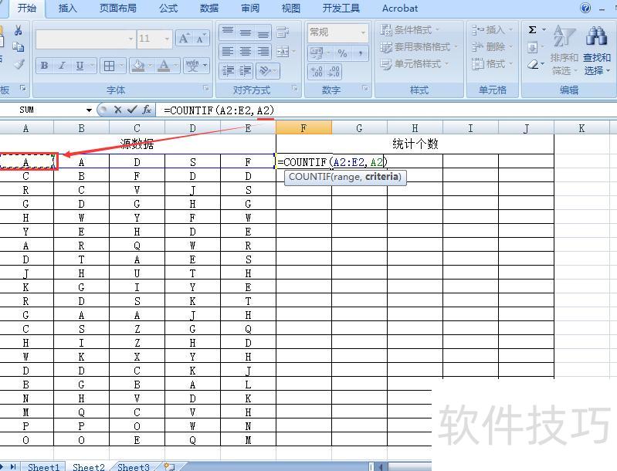The image size is (617, 471).
Task: Open Insert Function fx dialog
Action: 147,110
